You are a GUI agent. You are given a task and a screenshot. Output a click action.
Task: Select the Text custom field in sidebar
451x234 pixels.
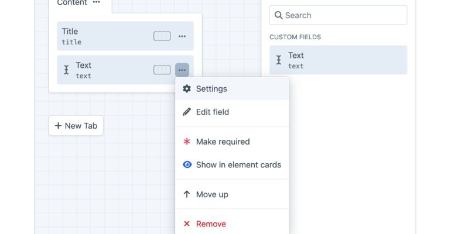point(339,60)
